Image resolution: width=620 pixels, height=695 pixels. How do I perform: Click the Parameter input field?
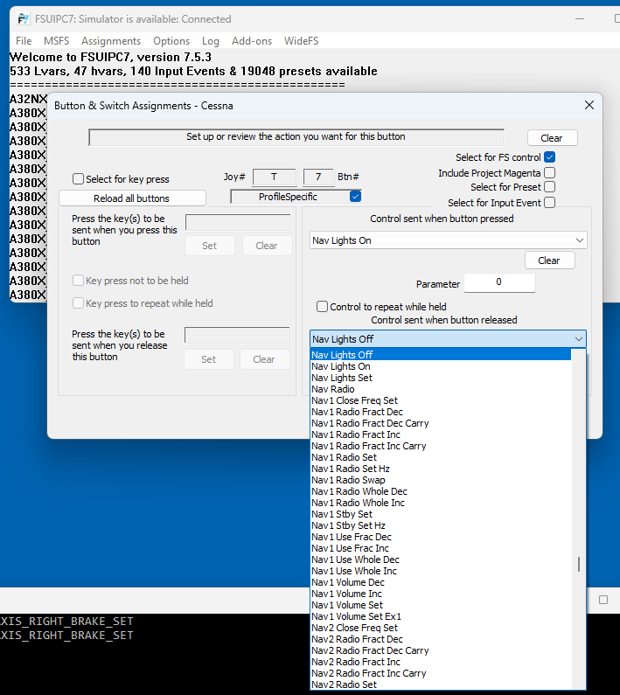coord(498,282)
